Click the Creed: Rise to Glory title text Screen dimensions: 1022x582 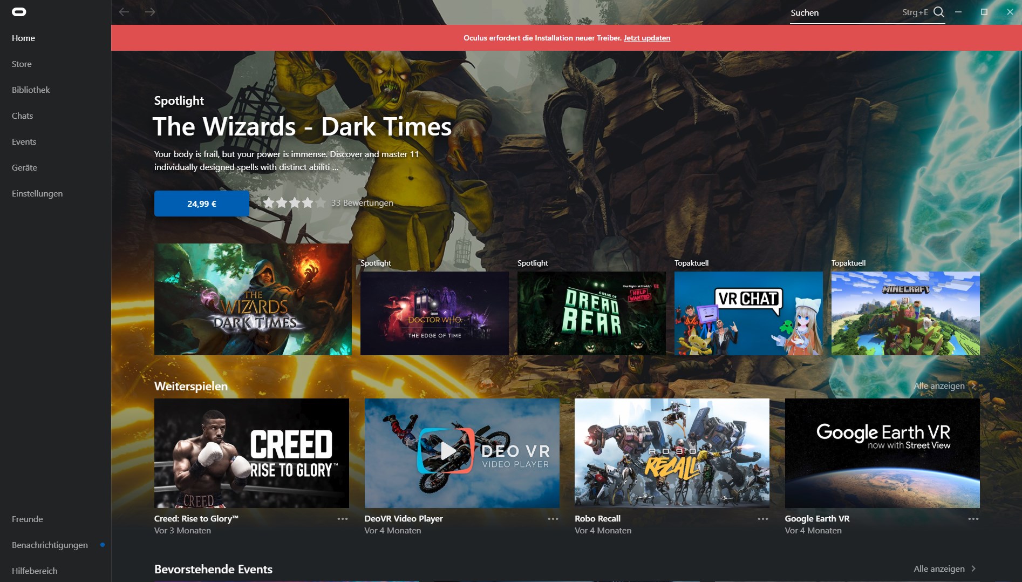196,518
